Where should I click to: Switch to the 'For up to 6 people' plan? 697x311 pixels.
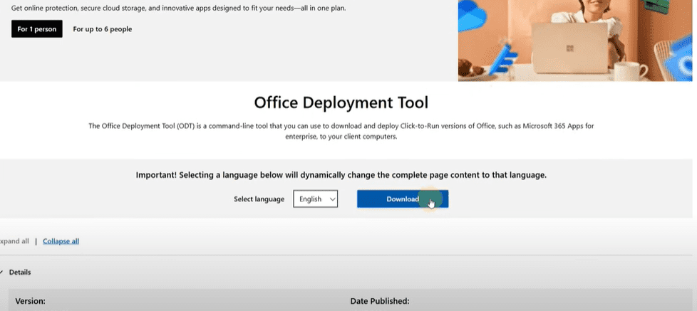[102, 29]
